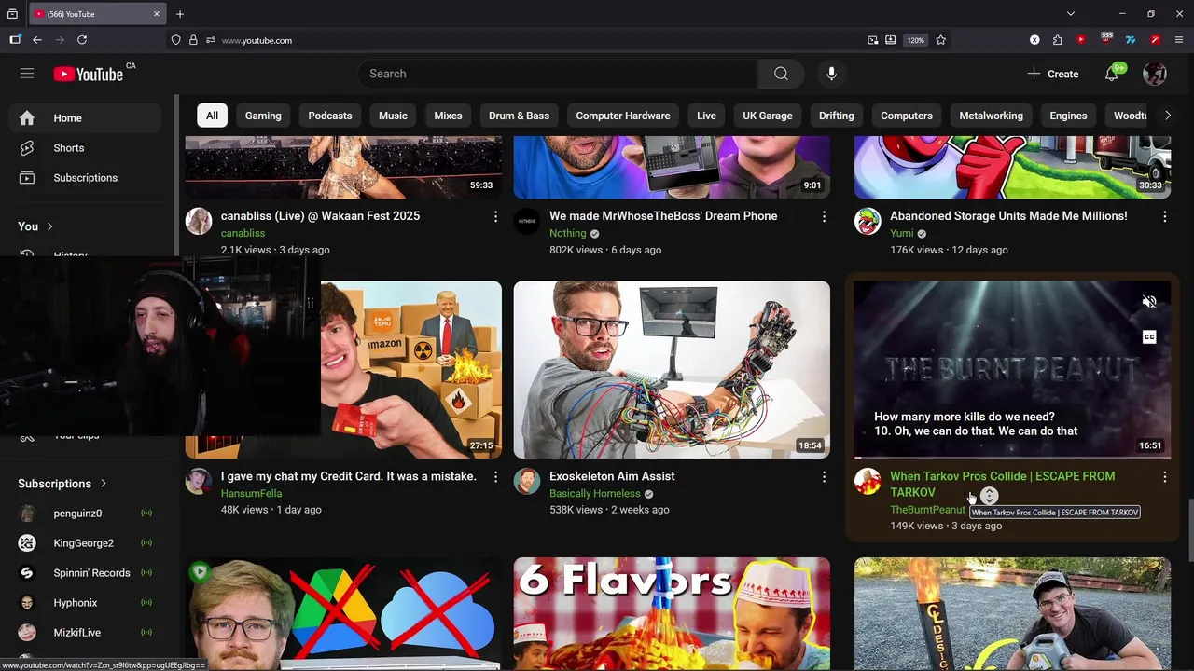Image resolution: width=1194 pixels, height=671 pixels.
Task: Select the UK Garage chip
Action: [768, 116]
